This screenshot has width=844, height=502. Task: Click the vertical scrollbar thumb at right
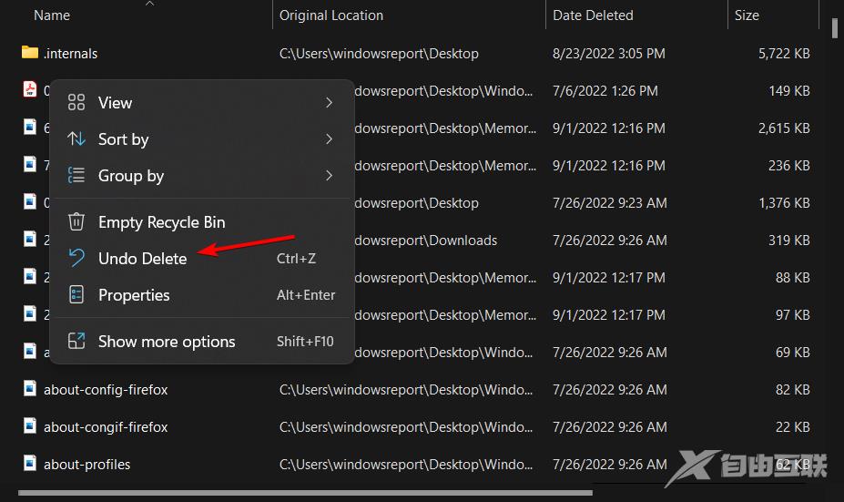(x=834, y=27)
